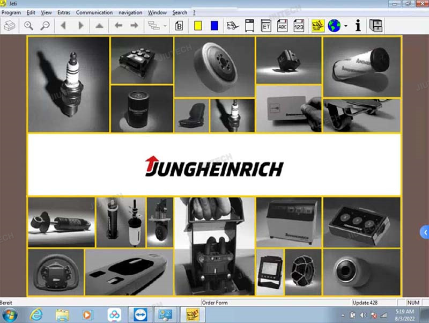
Task: Click the Jungheinrich logo banner
Action: (214, 165)
